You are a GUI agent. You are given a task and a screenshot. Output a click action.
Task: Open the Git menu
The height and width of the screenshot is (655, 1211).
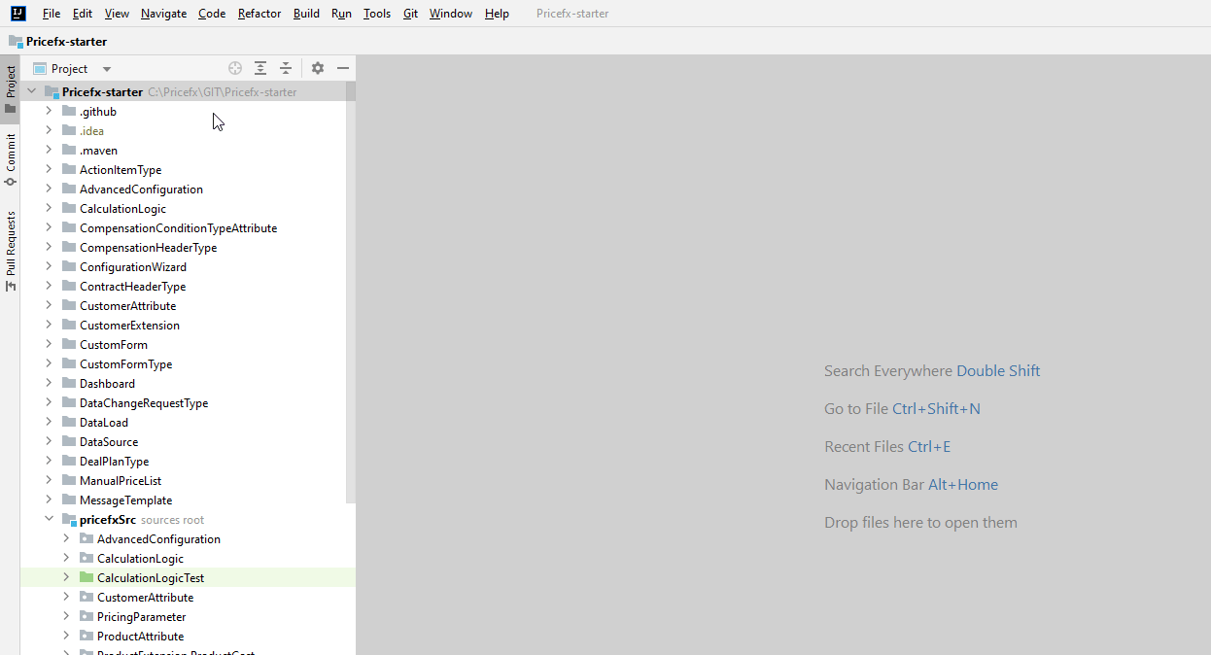click(x=410, y=14)
